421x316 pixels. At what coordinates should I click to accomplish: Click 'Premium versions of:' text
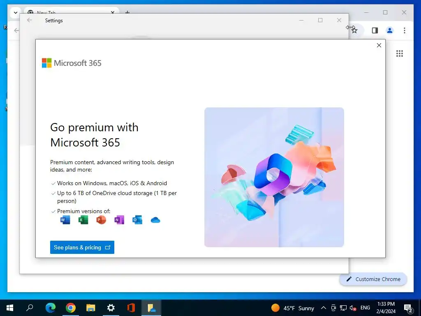click(x=84, y=211)
